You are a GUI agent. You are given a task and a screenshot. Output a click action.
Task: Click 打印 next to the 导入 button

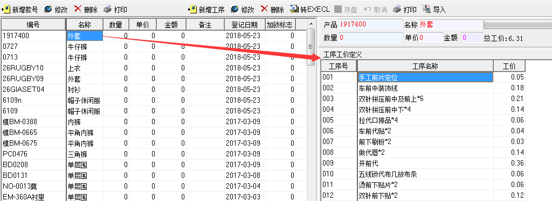click(405, 10)
